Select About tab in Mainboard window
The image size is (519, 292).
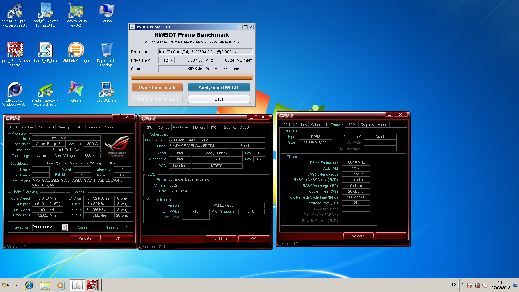tap(245, 128)
